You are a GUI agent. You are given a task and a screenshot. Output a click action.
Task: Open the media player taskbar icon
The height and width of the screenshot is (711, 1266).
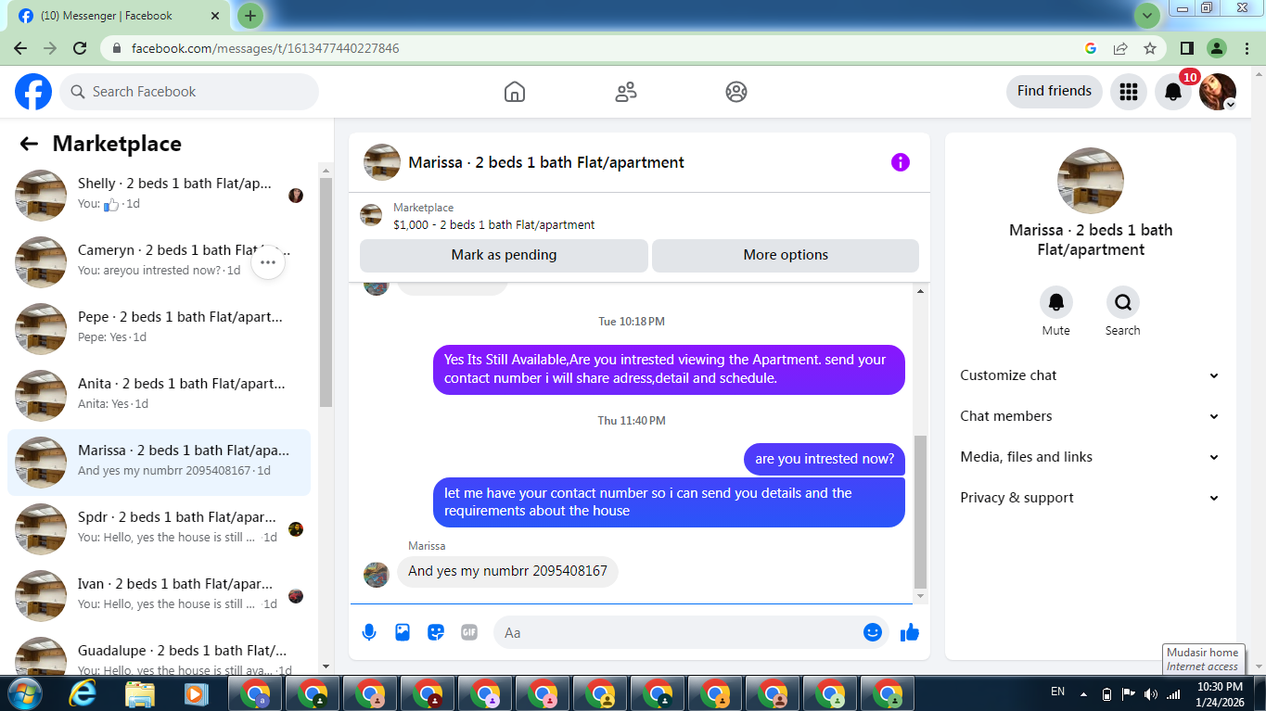point(195,693)
